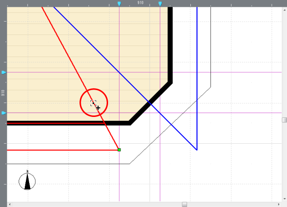Select the red horizontal line below the wall
This screenshot has height=207, width=287.
pyautogui.click(x=62, y=150)
